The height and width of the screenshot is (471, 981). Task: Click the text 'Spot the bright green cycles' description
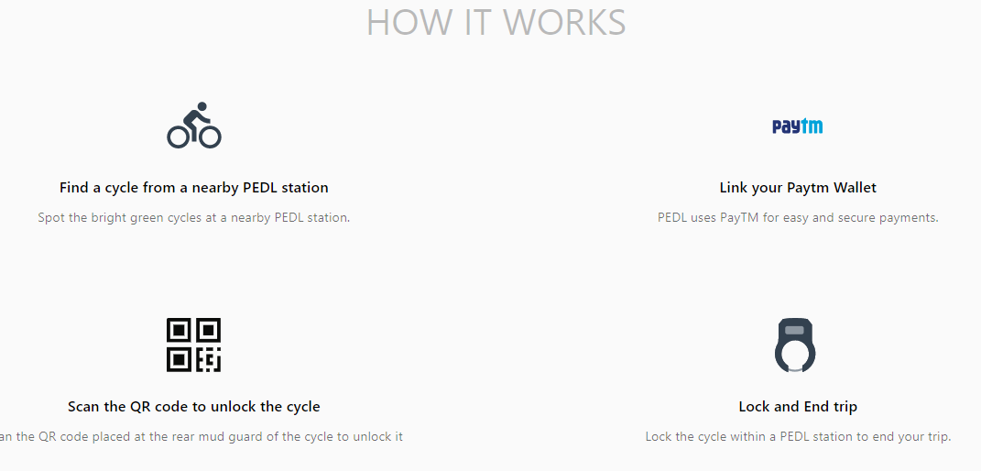(x=194, y=218)
